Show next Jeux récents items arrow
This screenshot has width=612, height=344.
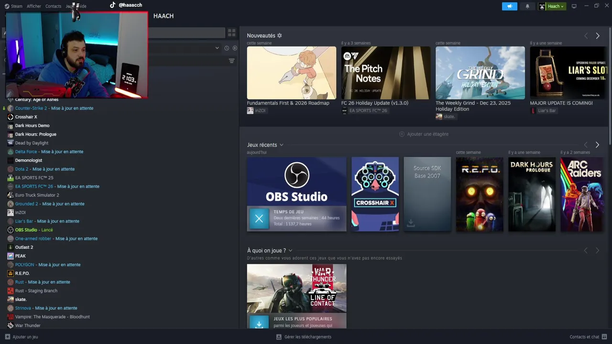pyautogui.click(x=597, y=145)
